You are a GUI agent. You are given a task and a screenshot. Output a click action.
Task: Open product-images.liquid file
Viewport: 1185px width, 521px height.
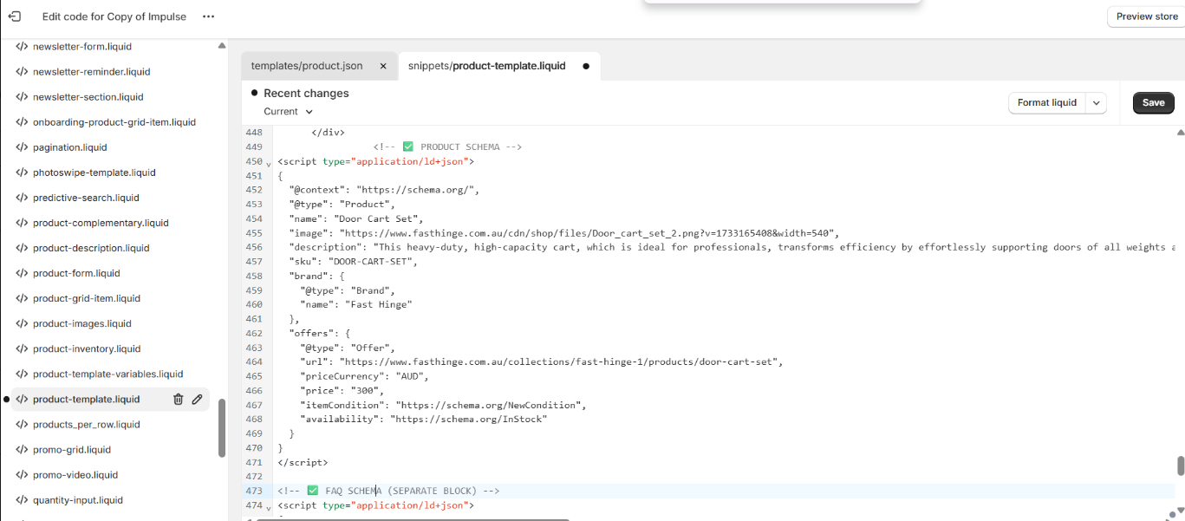click(x=82, y=323)
